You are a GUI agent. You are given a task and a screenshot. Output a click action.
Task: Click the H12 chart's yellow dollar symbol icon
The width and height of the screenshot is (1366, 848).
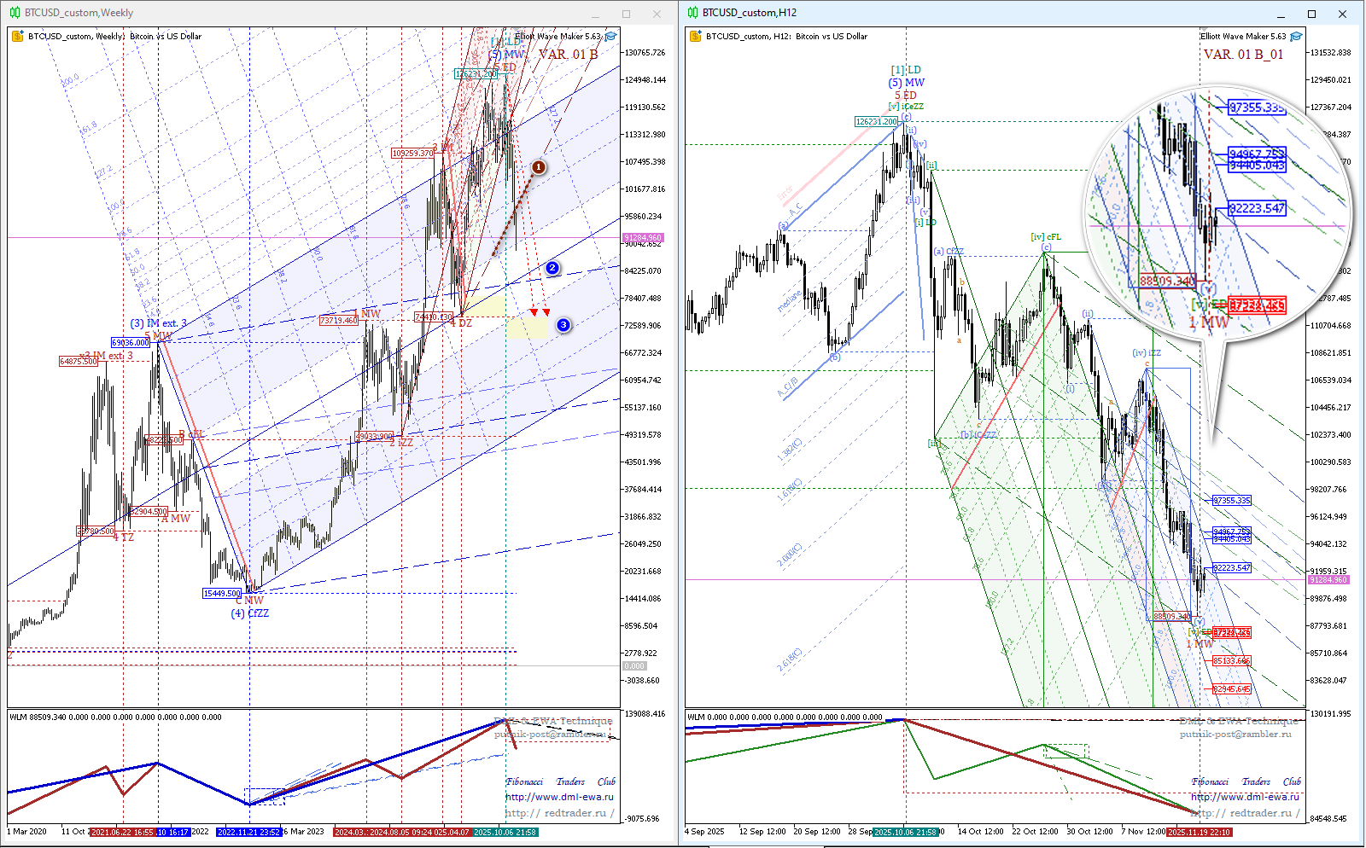[695, 37]
